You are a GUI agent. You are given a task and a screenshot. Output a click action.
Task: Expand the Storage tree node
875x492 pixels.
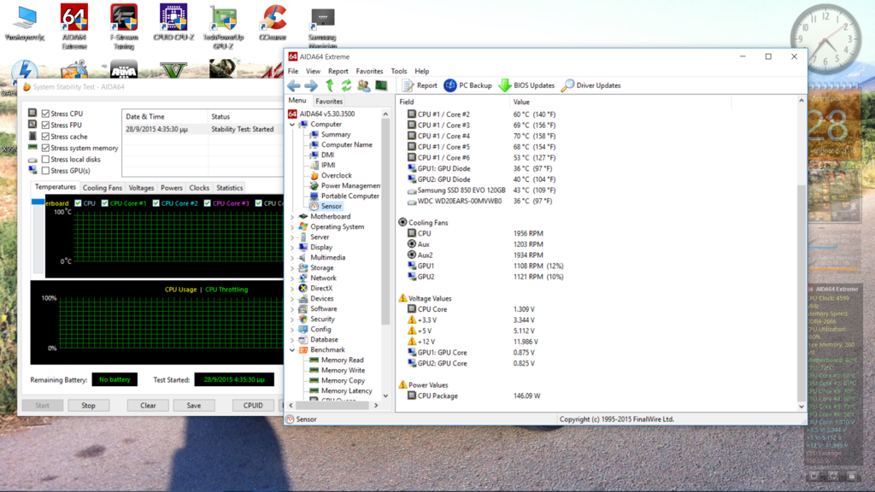point(292,268)
